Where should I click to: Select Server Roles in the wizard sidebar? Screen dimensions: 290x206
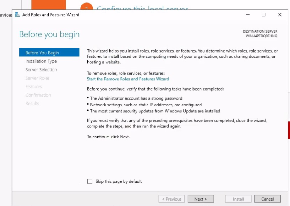[x=37, y=78]
